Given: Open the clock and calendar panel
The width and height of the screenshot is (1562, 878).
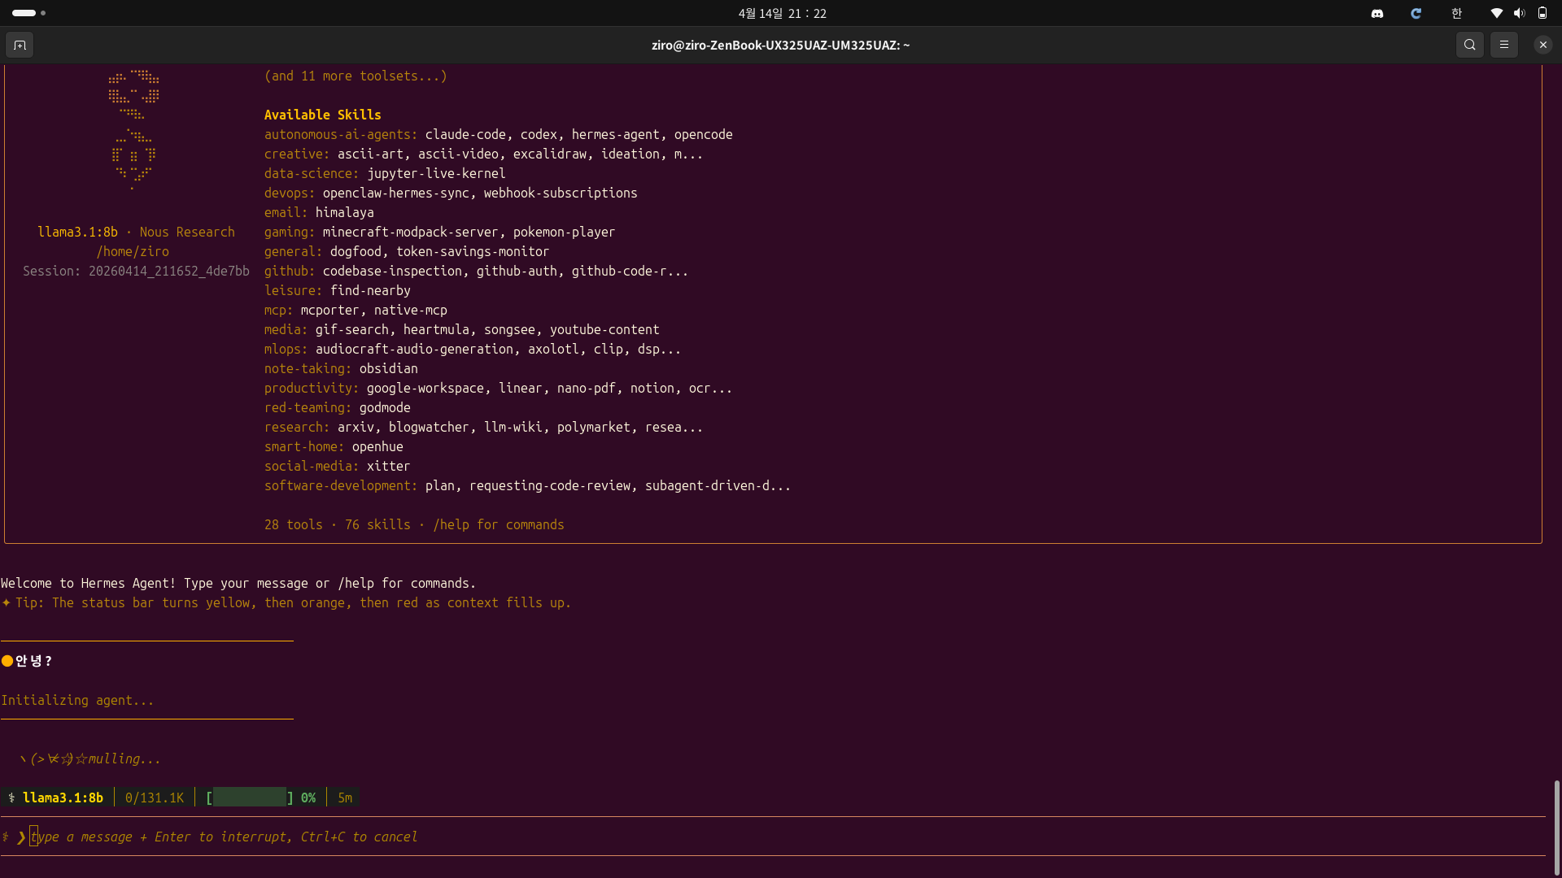Looking at the screenshot, I should (x=782, y=13).
